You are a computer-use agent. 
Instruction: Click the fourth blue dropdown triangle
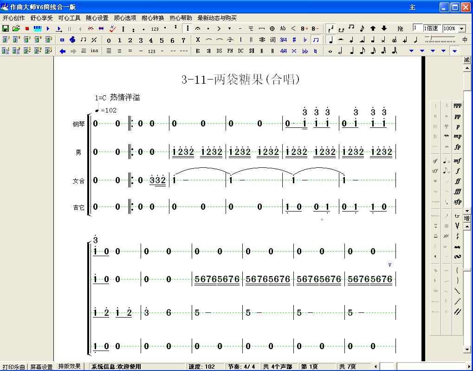point(443,51)
